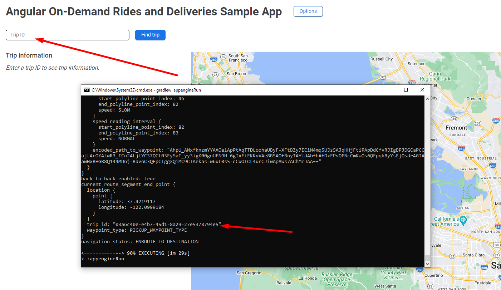Open the Options button
Screen dimensions: 501x290
click(x=308, y=11)
